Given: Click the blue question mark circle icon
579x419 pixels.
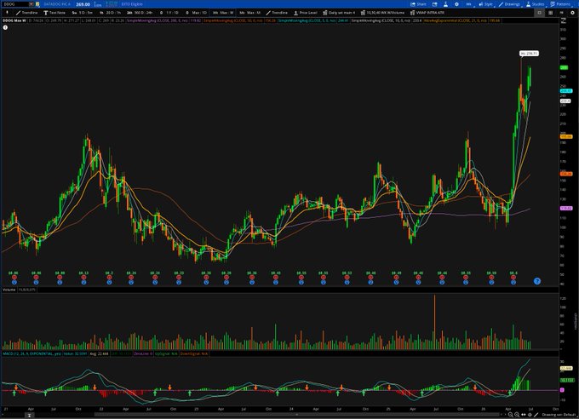Looking at the screenshot, I should 537,281.
